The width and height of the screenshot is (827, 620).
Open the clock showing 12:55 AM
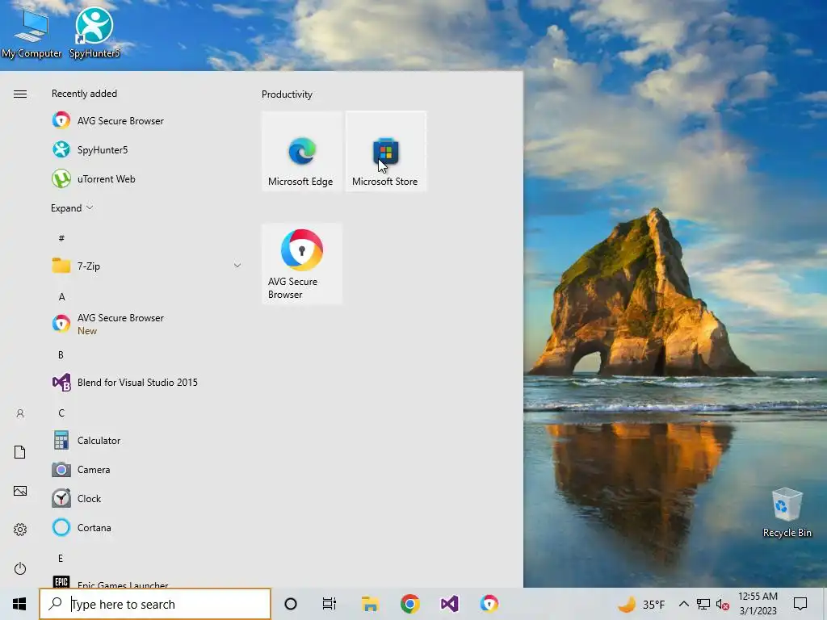tap(758, 604)
